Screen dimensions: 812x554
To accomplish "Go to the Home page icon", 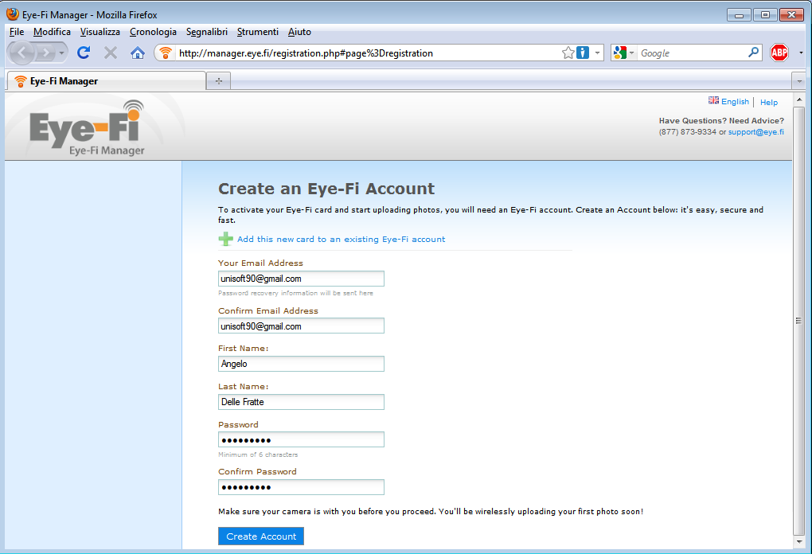I will click(137, 53).
